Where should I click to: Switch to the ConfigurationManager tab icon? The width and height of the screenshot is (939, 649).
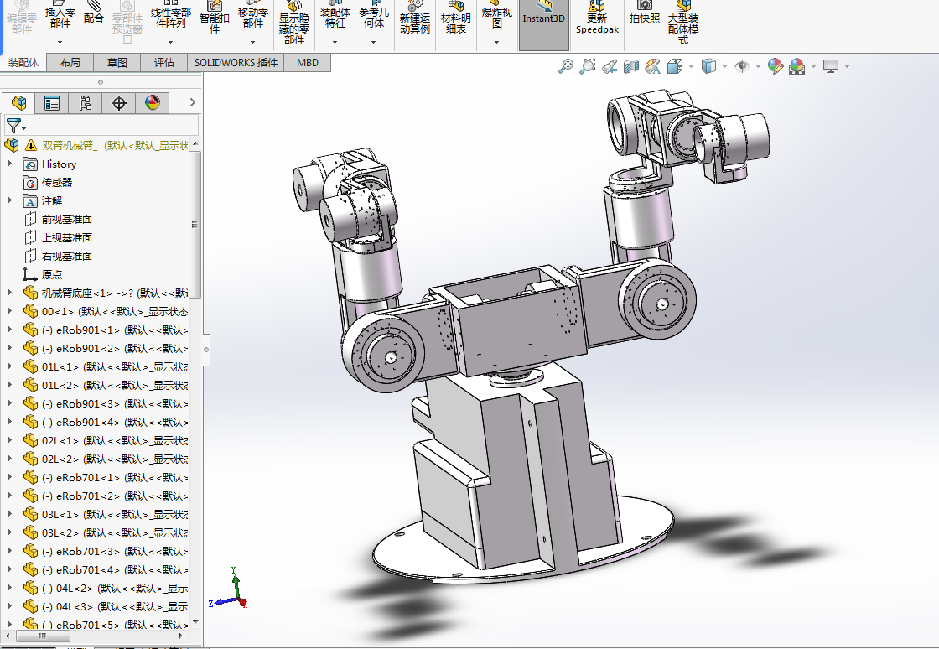pyautogui.click(x=85, y=103)
